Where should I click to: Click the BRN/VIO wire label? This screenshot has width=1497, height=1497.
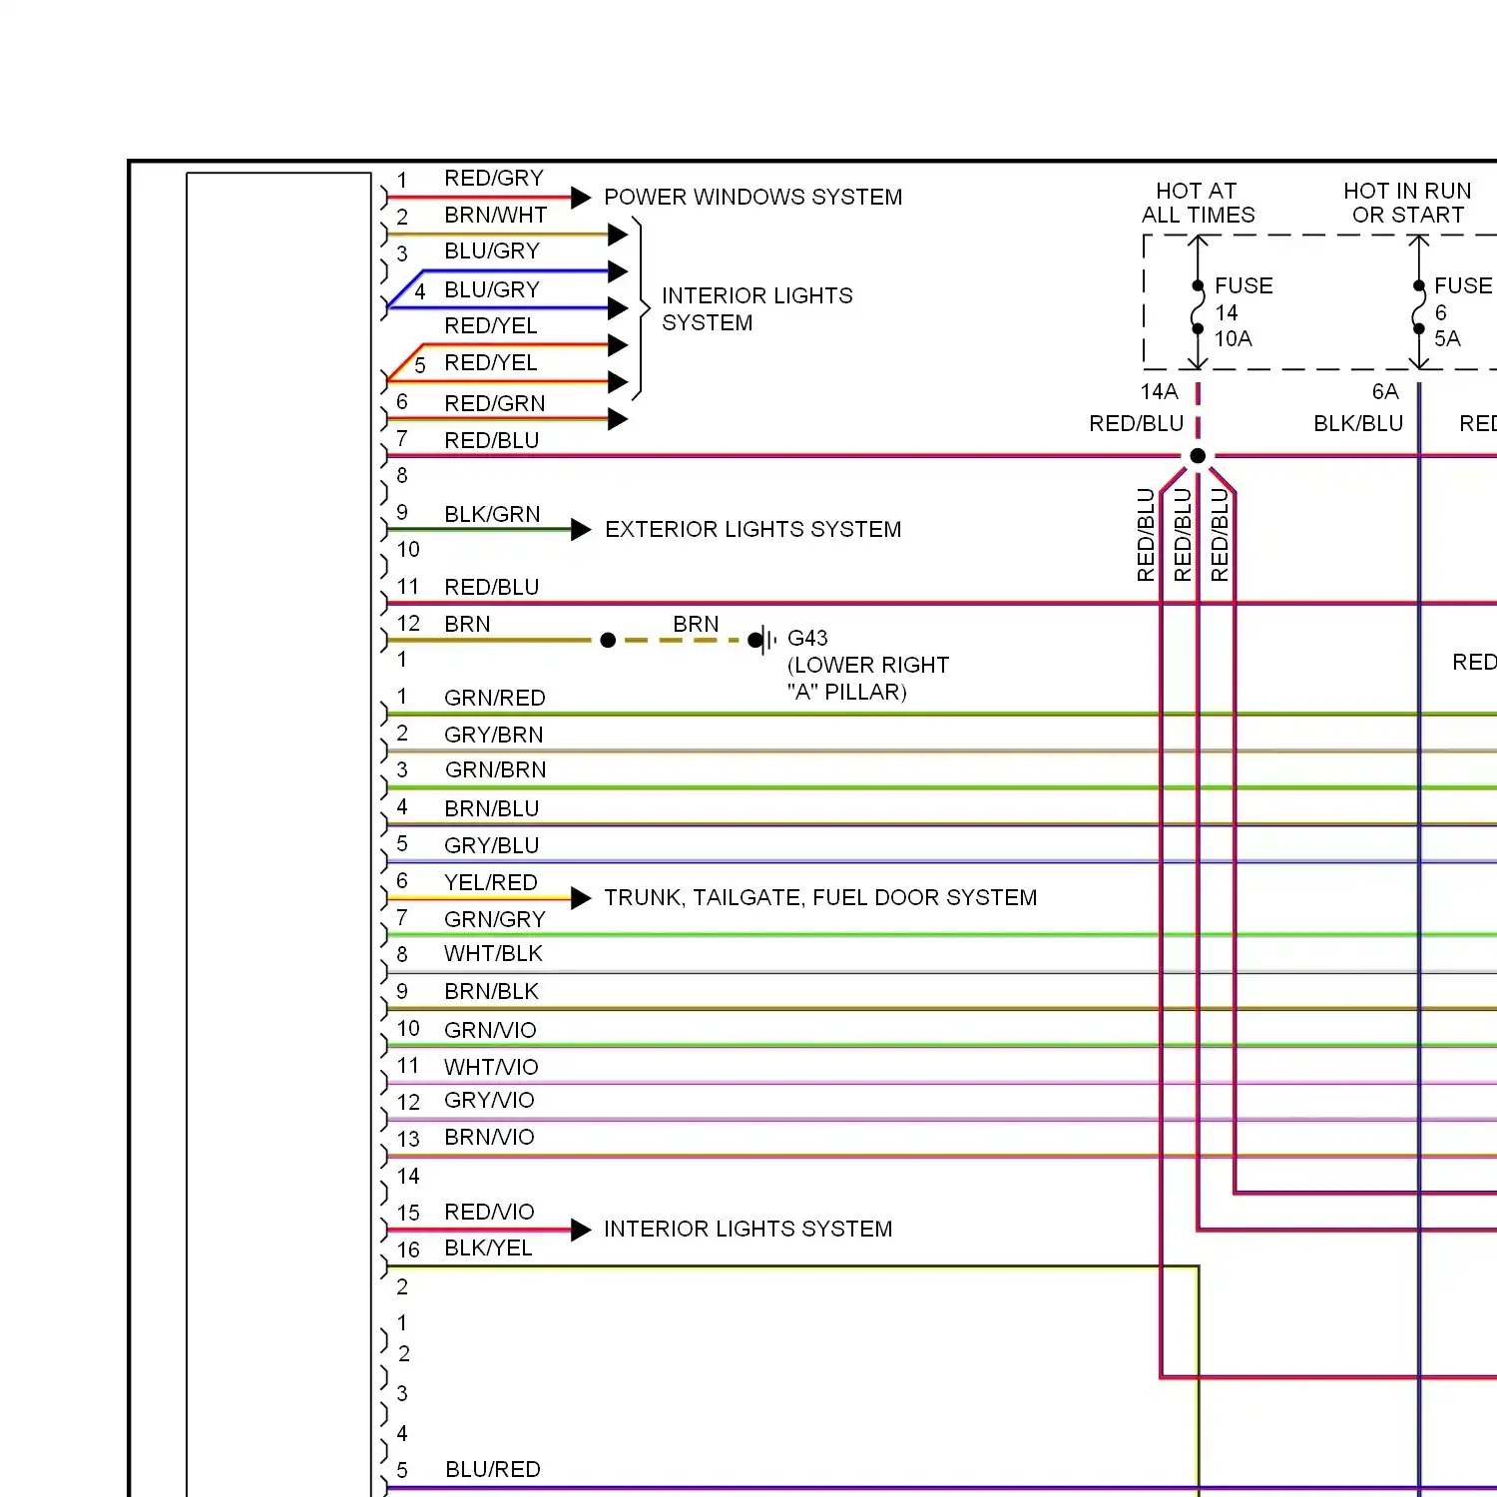[x=489, y=1137]
